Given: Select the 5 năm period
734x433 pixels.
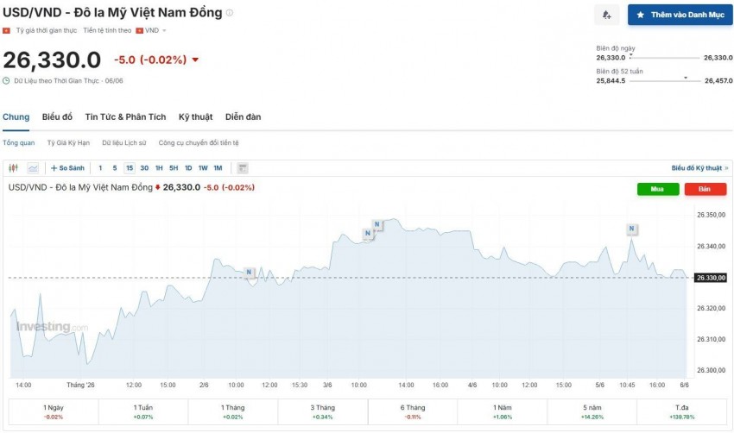Looking at the screenshot, I should [x=592, y=411].
